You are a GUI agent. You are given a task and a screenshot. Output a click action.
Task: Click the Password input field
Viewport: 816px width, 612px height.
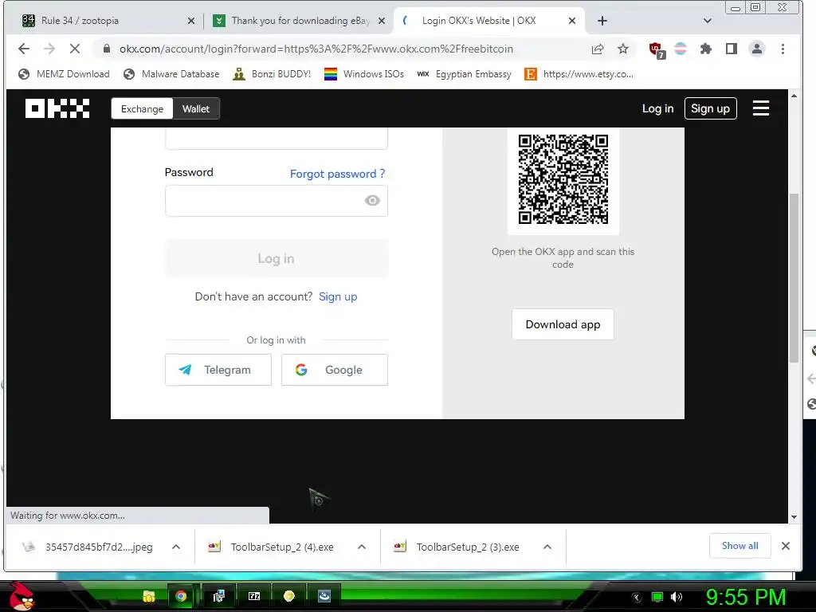point(277,200)
